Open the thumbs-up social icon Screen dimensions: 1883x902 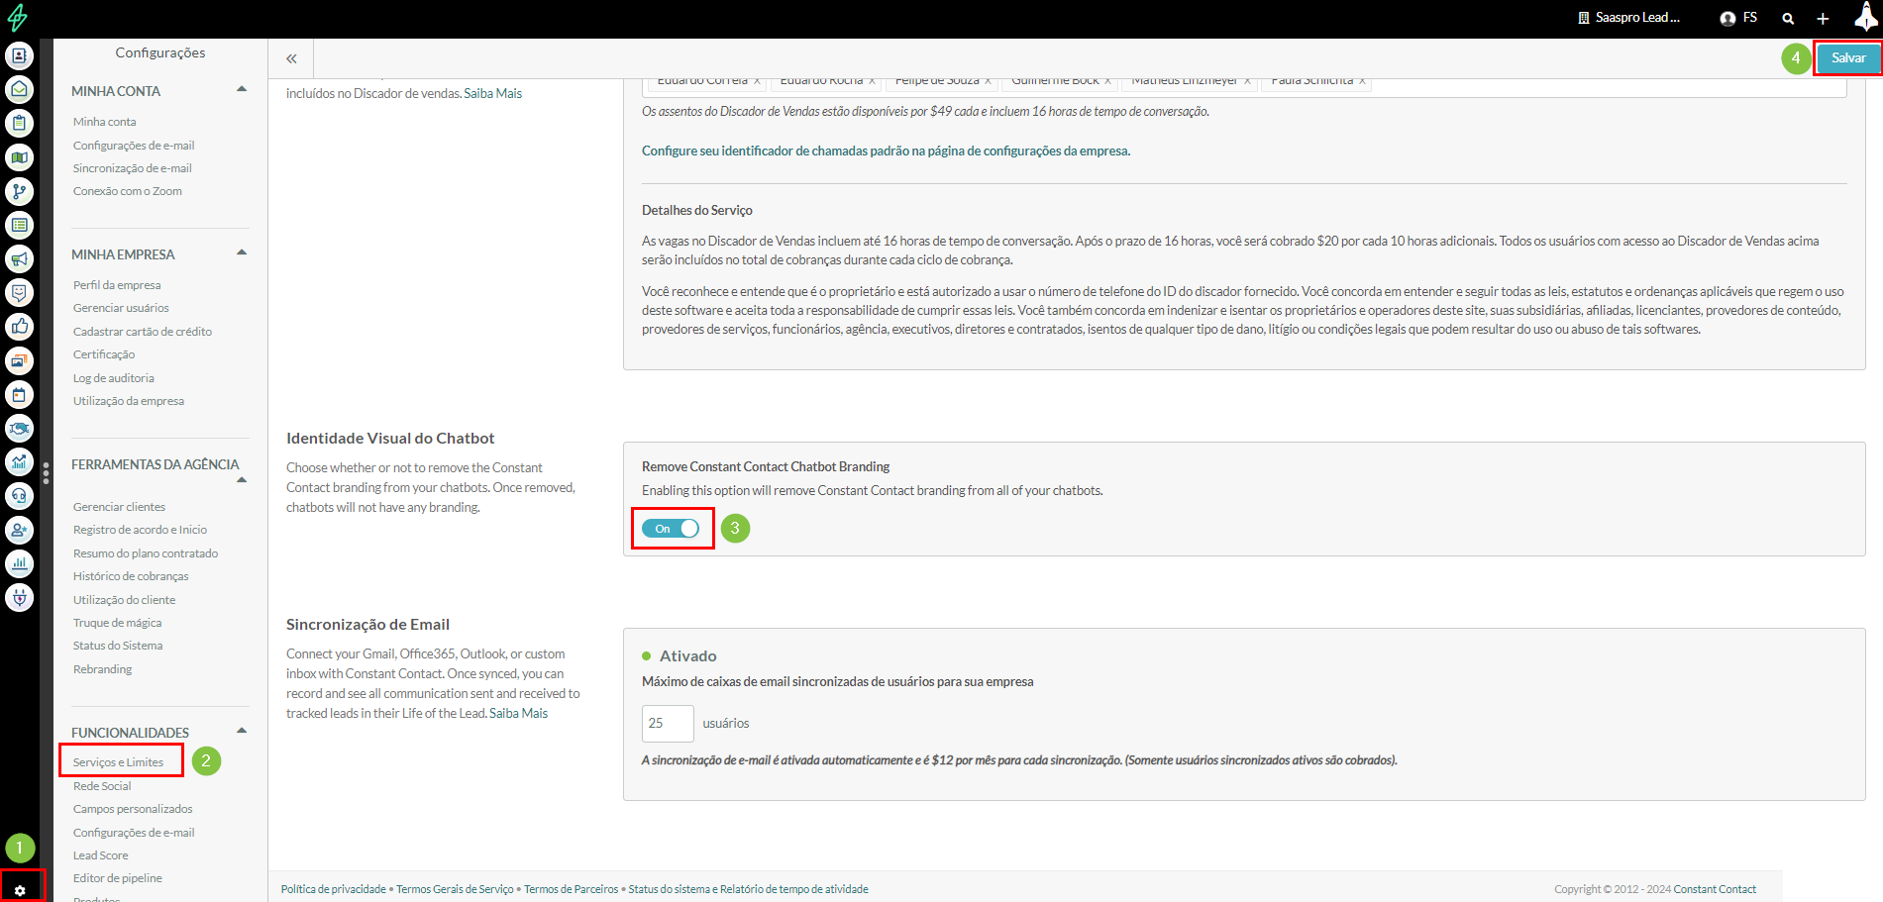click(19, 327)
